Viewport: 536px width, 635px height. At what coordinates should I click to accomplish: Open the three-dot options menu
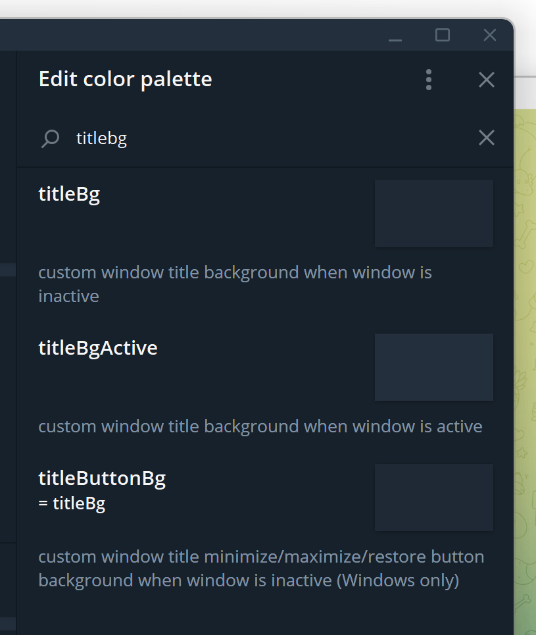pos(428,79)
